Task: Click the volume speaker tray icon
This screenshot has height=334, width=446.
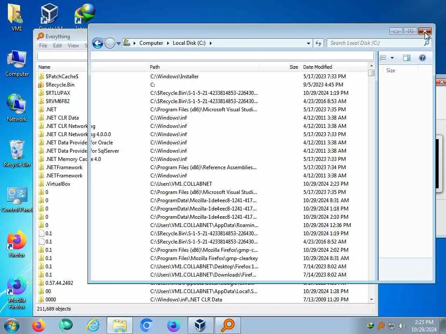Action: [x=402, y=326]
